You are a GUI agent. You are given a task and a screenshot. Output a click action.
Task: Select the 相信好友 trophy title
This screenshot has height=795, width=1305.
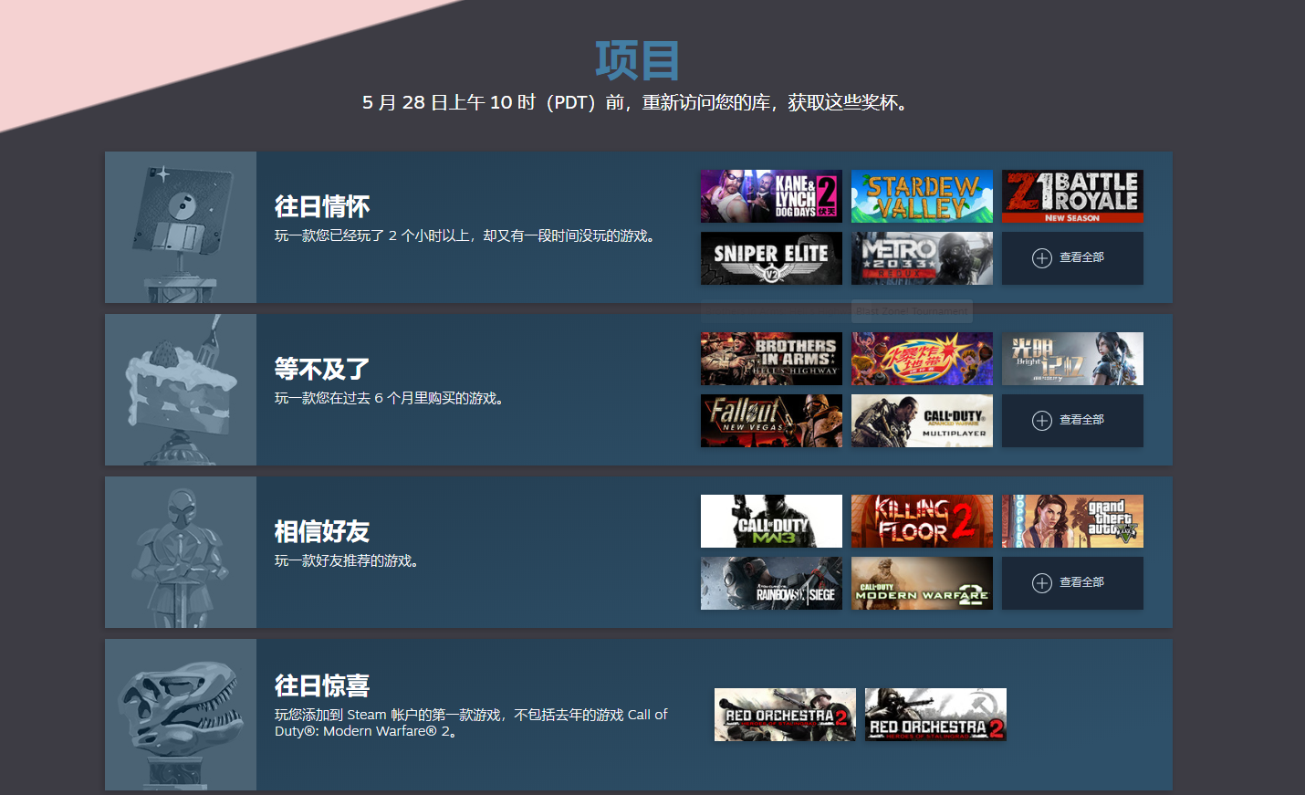[x=322, y=532]
